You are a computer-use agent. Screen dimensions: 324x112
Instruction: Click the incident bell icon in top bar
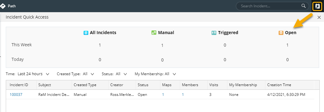point(317,6)
